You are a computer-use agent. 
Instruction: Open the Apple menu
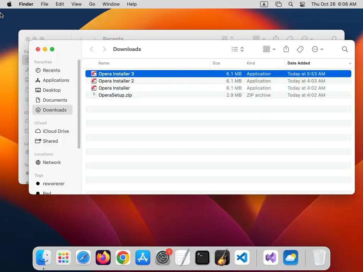[x=9, y=4]
